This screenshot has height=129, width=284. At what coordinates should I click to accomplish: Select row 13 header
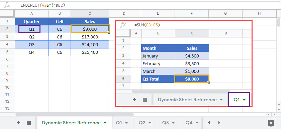click(7, 108)
